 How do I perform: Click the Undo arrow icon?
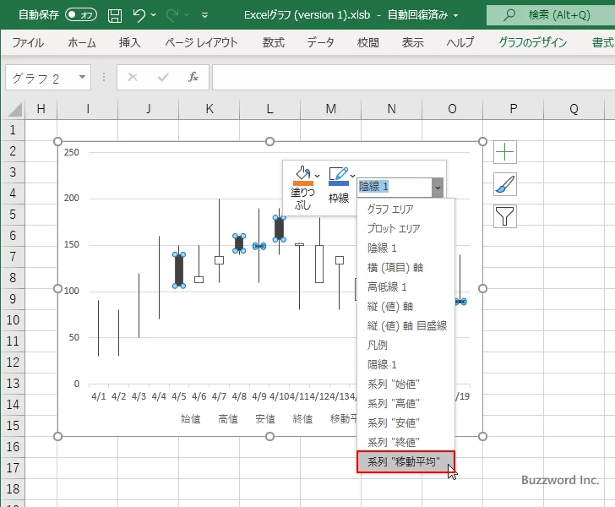(x=139, y=15)
